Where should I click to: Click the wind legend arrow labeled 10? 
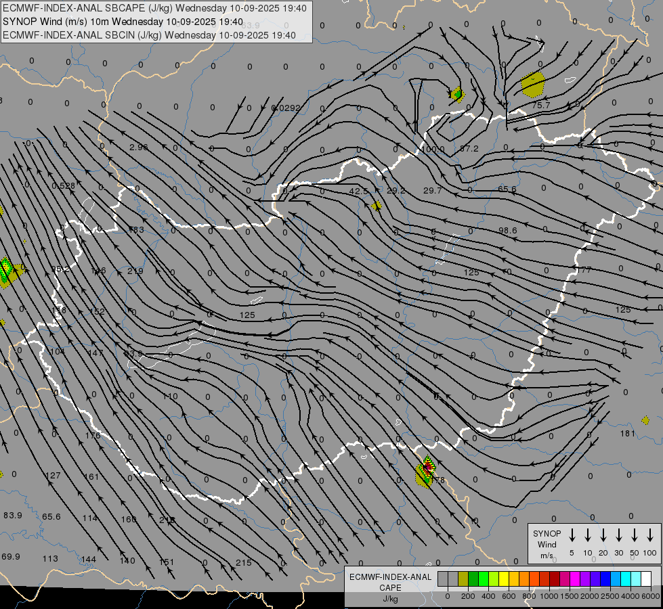pos(588,535)
